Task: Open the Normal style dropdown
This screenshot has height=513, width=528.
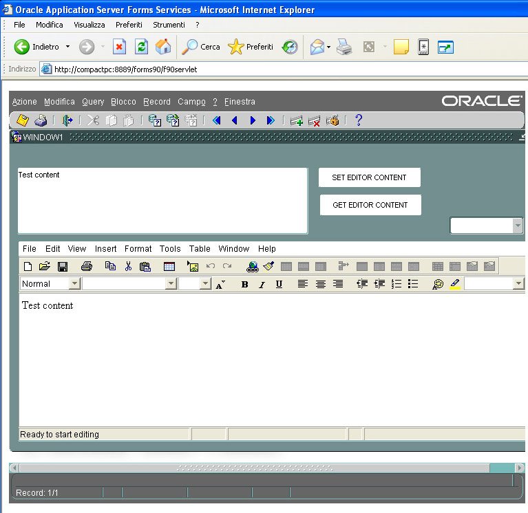Action: coord(74,283)
